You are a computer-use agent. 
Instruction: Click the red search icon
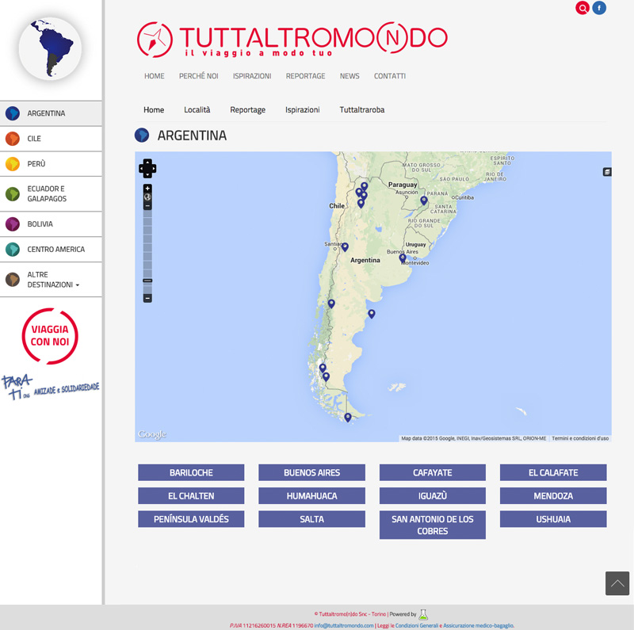pos(582,8)
